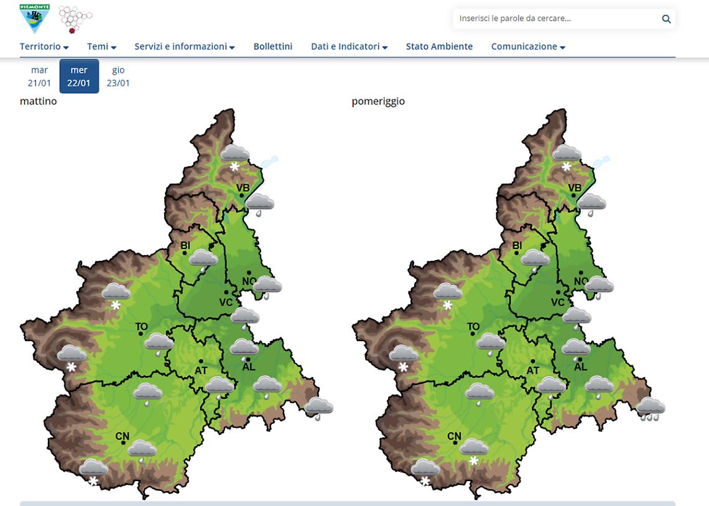This screenshot has width=709, height=506.
Task: Open the Temi dropdown menu
Action: tap(101, 47)
